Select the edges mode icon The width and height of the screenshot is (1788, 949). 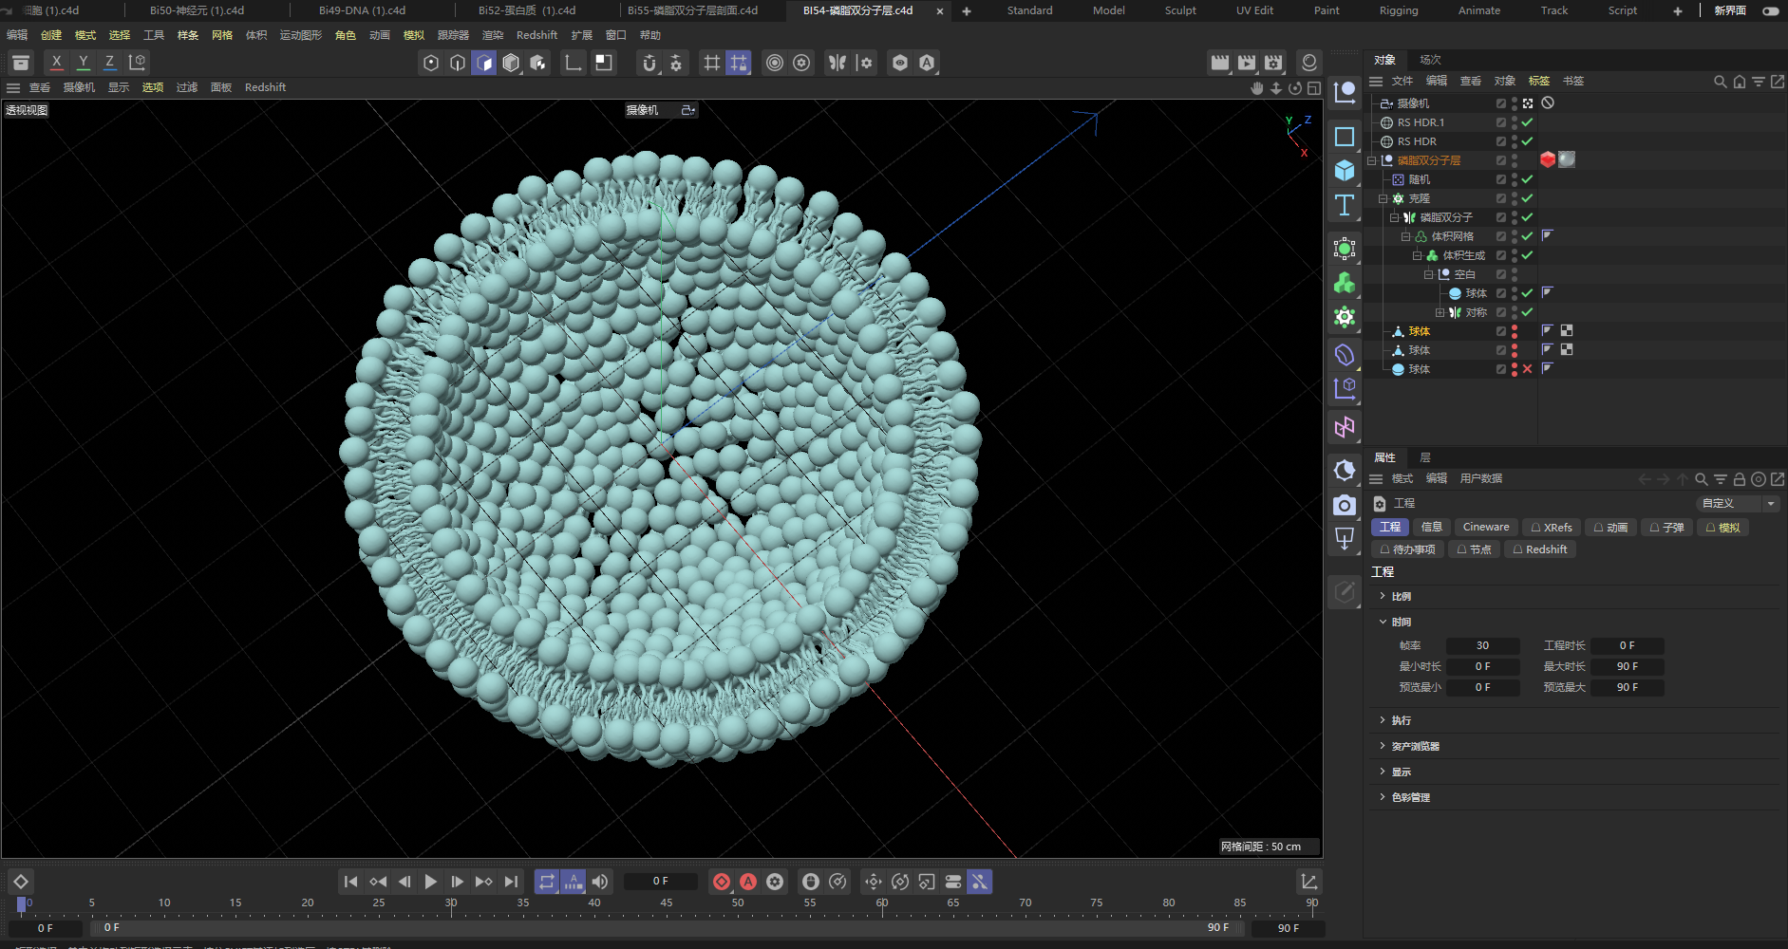[458, 63]
